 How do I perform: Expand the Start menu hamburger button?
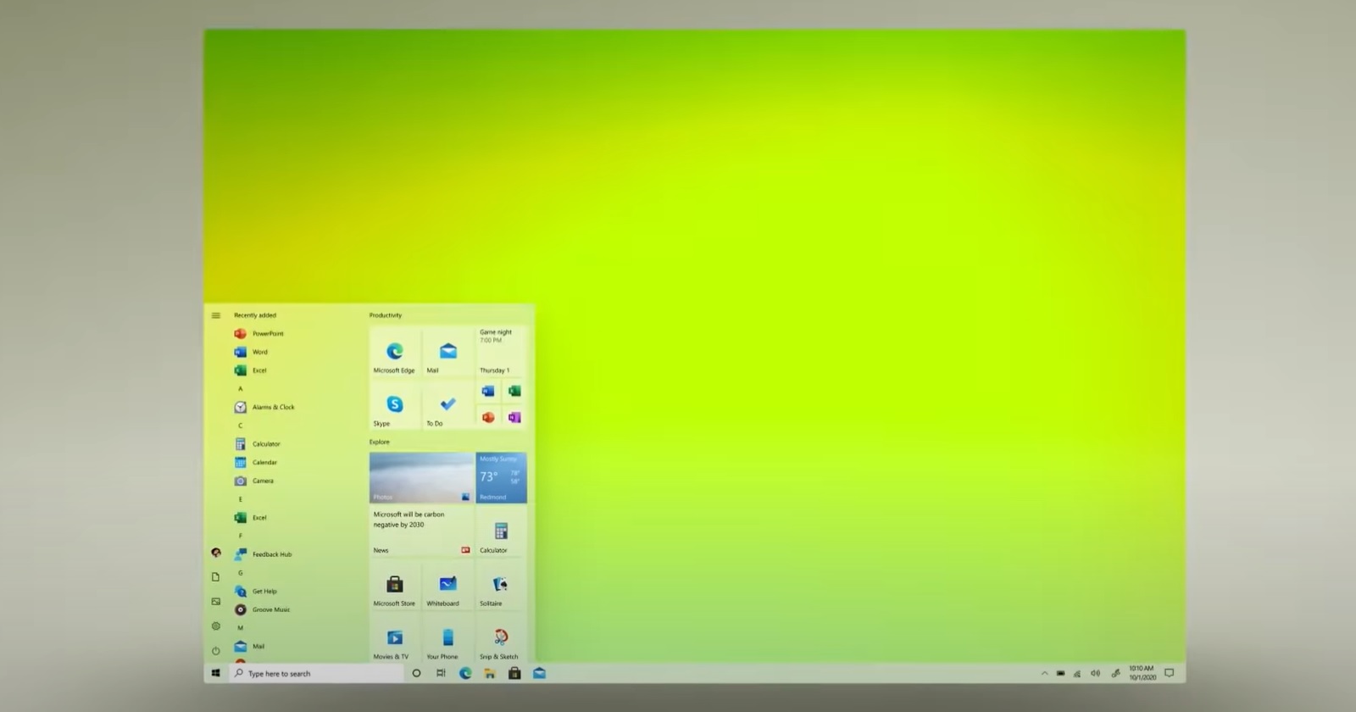tap(216, 315)
